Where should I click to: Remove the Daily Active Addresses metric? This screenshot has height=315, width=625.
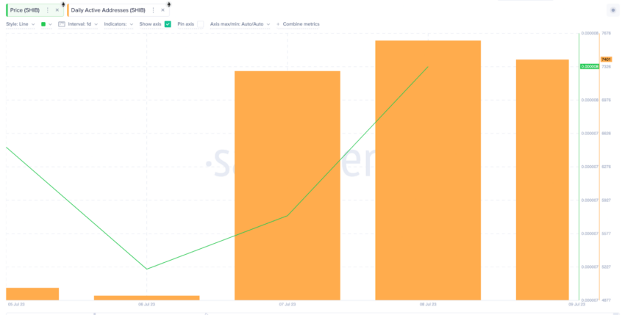click(x=162, y=10)
